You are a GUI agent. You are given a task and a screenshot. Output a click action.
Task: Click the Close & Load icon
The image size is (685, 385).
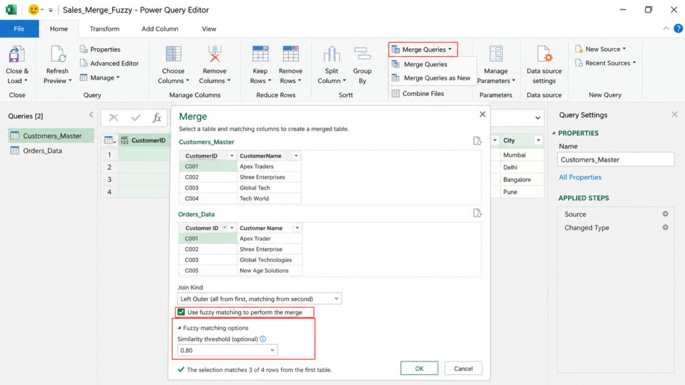(x=17, y=55)
